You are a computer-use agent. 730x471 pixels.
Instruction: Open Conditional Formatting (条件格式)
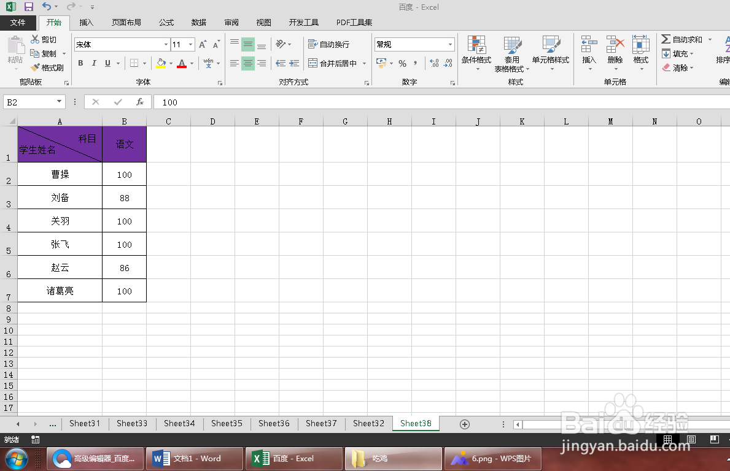click(476, 53)
